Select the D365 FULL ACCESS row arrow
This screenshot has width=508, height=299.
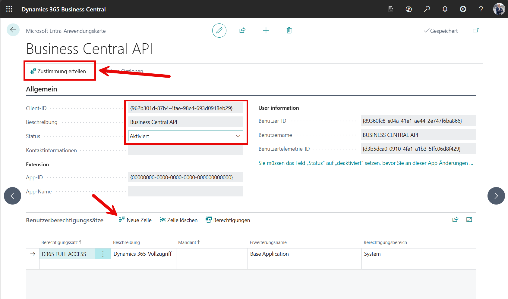pyautogui.click(x=33, y=254)
